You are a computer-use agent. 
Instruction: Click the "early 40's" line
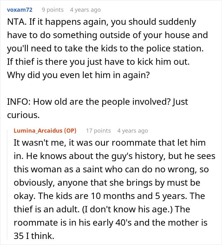click(x=111, y=223)
